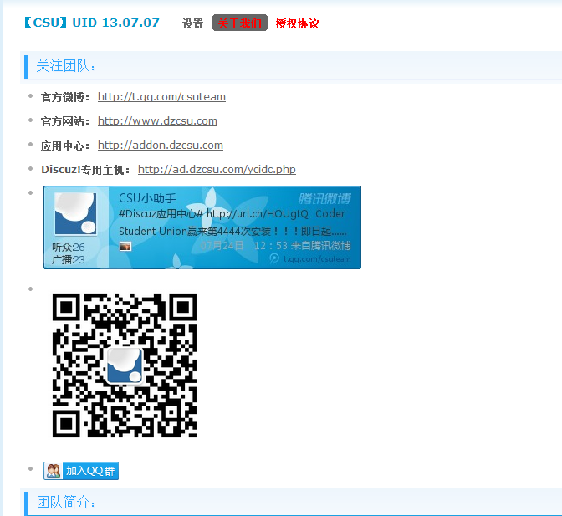Click the 官方网站 label

pyautogui.click(x=65, y=121)
